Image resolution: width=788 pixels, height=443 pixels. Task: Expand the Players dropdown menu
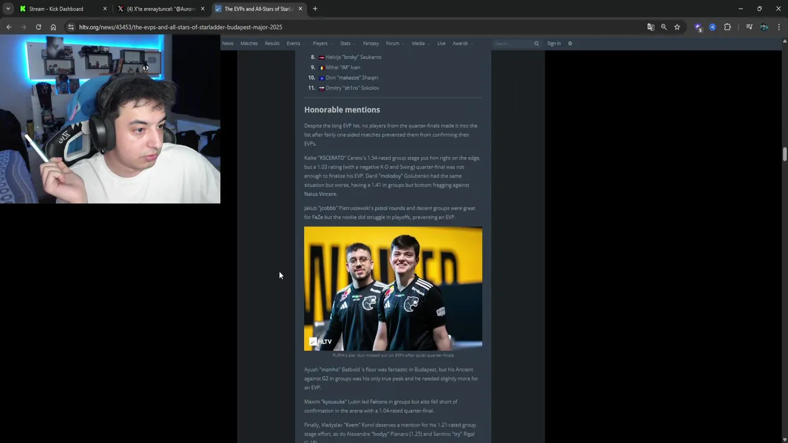click(322, 44)
